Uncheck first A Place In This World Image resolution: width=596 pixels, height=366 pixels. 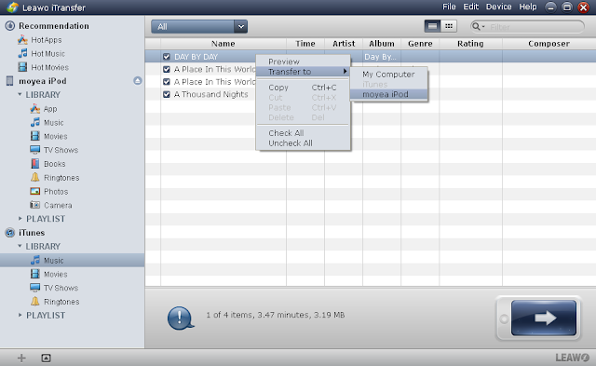(x=167, y=69)
